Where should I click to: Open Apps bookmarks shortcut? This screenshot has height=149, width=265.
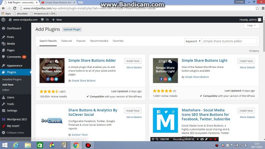tap(6, 14)
